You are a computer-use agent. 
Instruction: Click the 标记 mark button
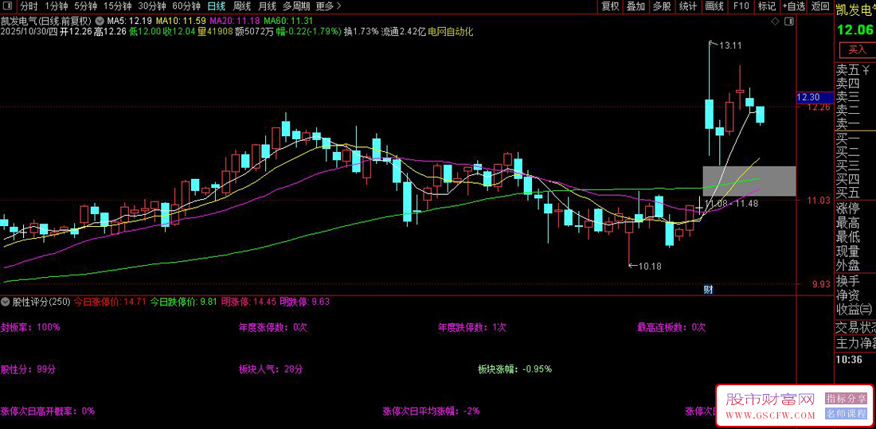coord(767,6)
